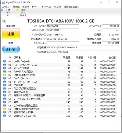The width and height of the screenshot is (122, 133).
Task: Click the blue icon of row 08 シークタイムパフォーマンス
Action: coord(5,82)
